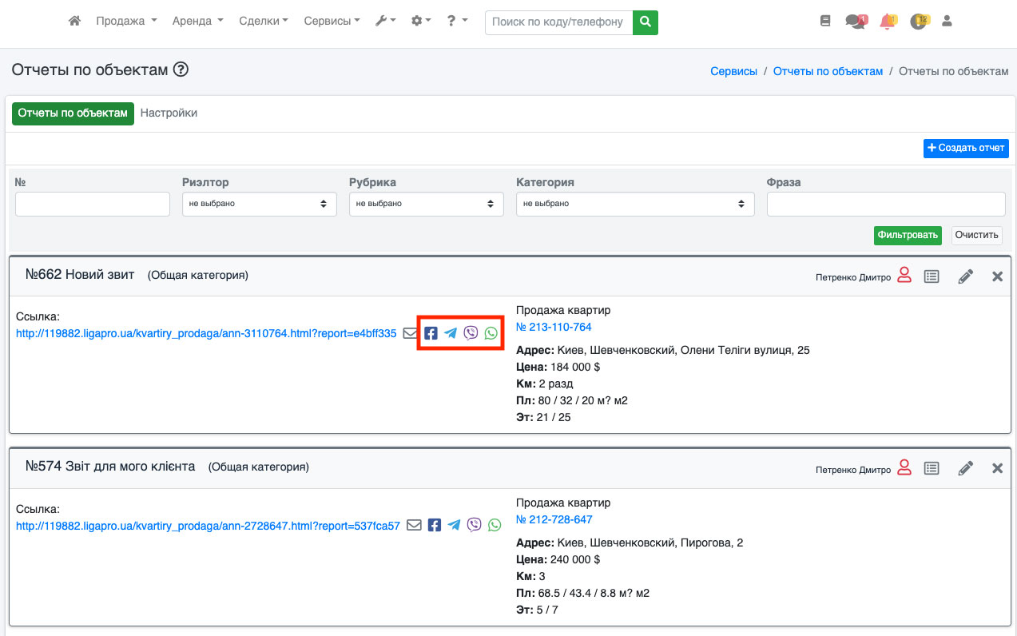Viewport: 1017px width, 636px height.
Task: Switch to the Настройки tab
Action: point(169,113)
